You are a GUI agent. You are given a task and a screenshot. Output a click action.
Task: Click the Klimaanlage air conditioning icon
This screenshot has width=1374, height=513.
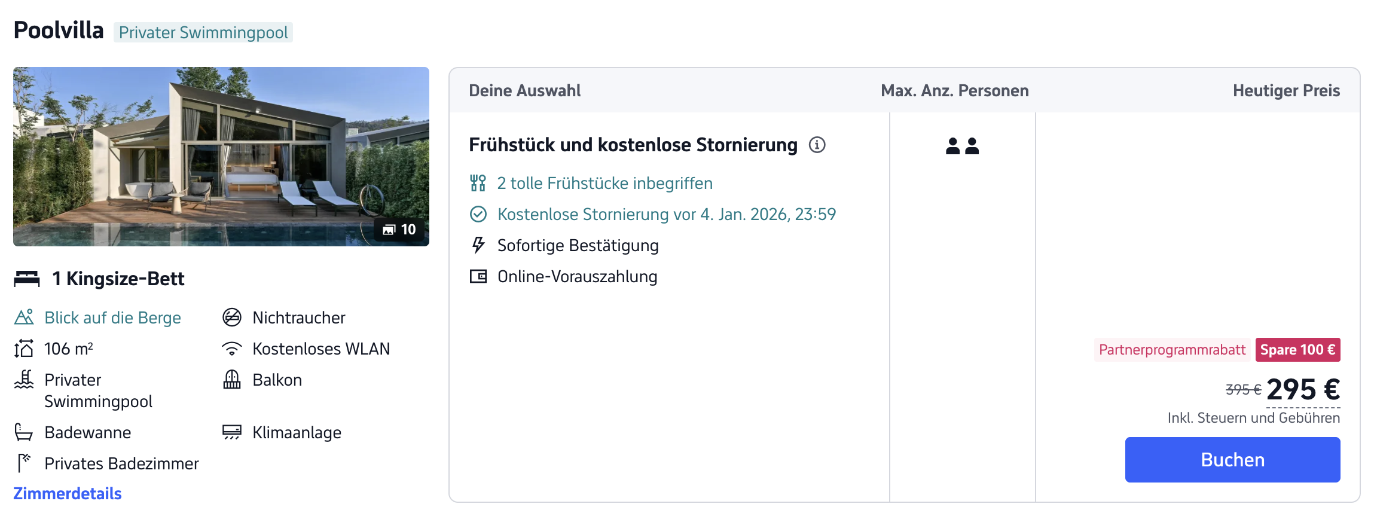point(232,432)
